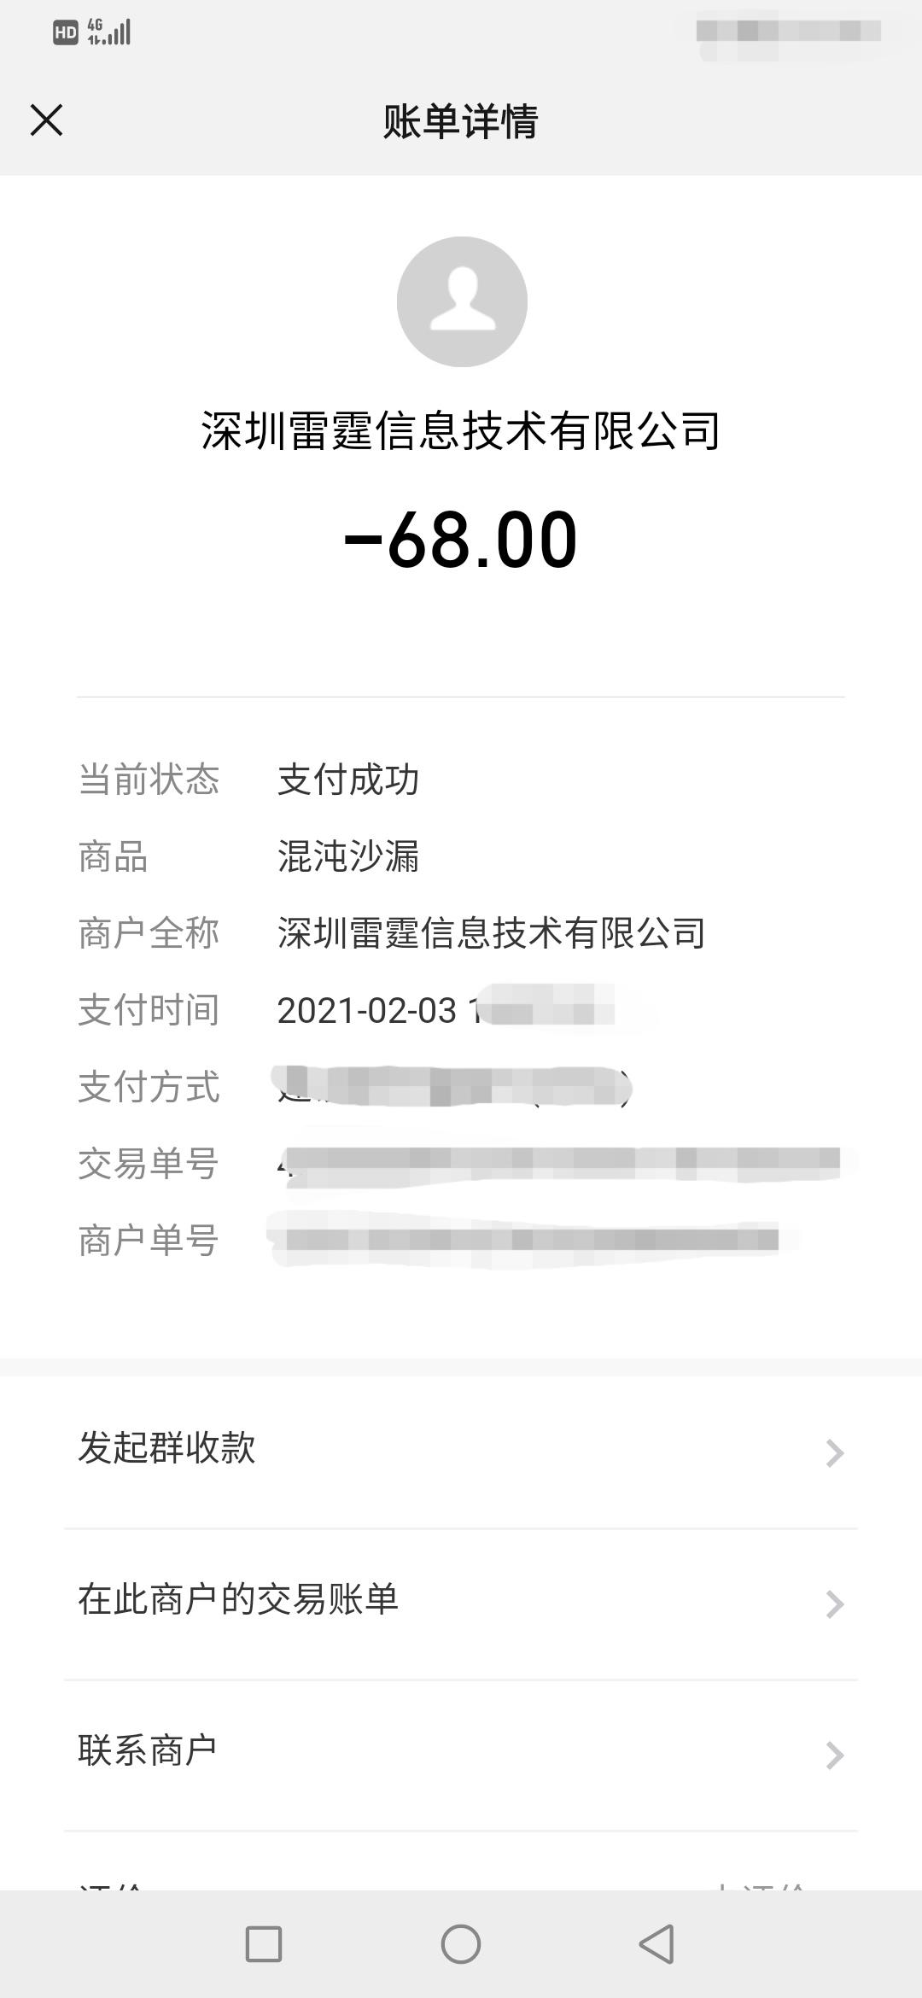Tap the 4G signal strength indicator
Viewport: 922px width, 1998px height.
click(109, 32)
